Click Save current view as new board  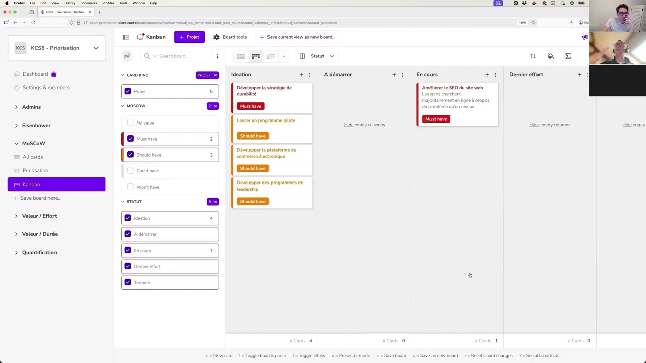[x=297, y=37]
